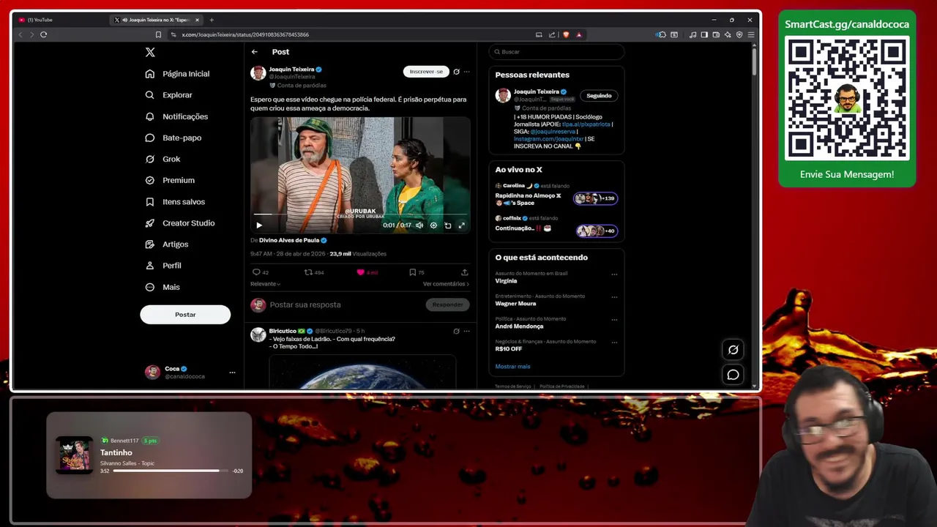Open browser hamburger menu
This screenshot has height=527, width=937.
click(x=751, y=34)
